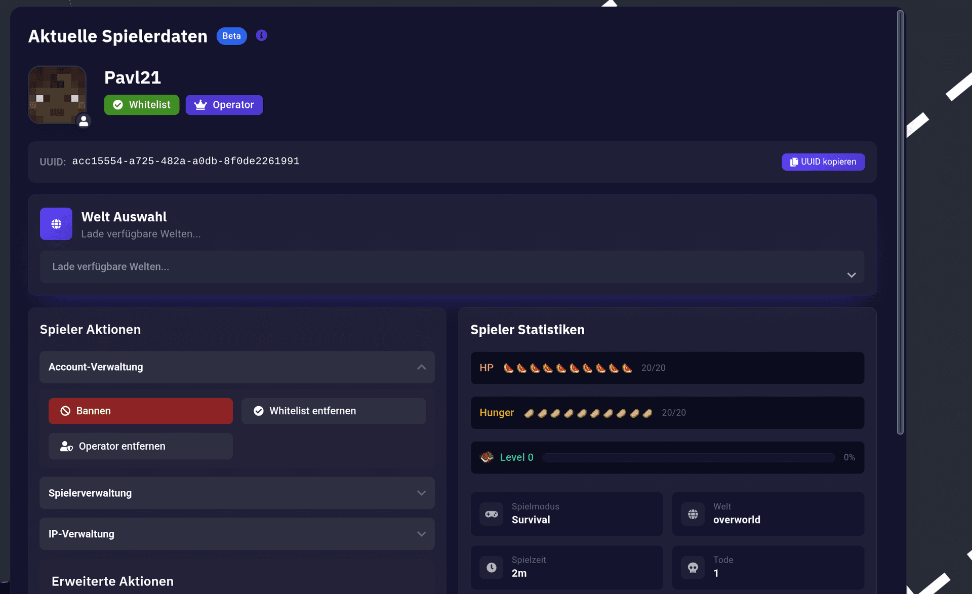Image resolution: width=972 pixels, height=594 pixels.
Task: Open the world selection dropdown
Action: click(452, 267)
